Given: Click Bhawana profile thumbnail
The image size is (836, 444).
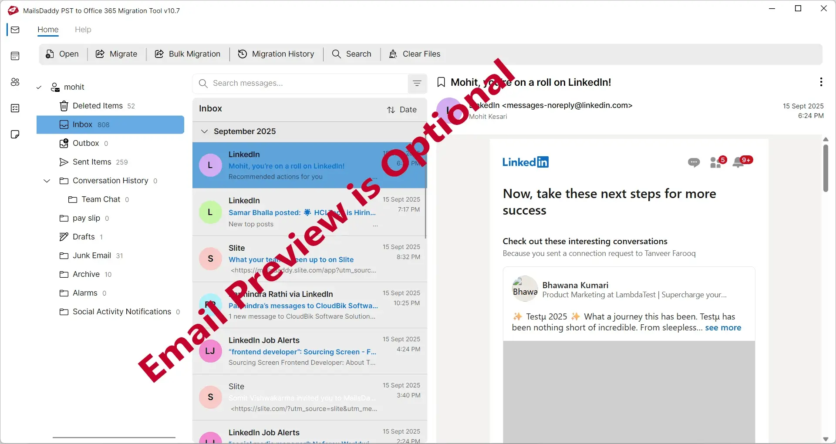Looking at the screenshot, I should (525, 289).
